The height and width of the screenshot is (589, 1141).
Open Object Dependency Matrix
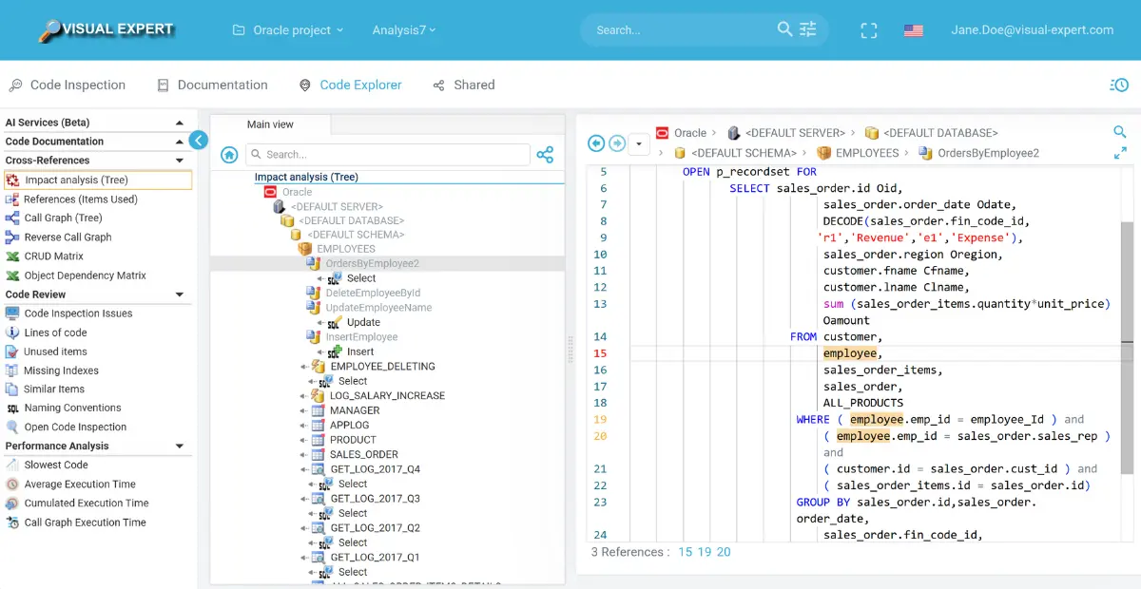[76, 275]
